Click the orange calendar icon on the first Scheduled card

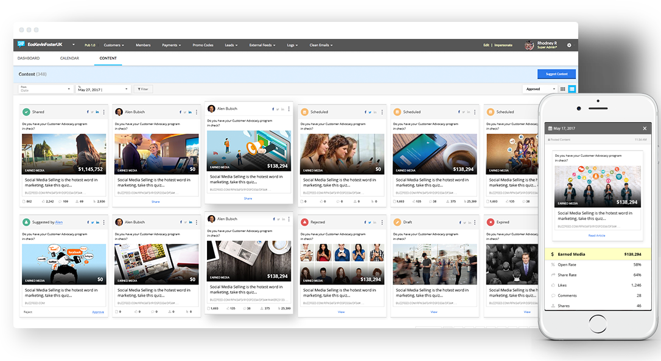[304, 112]
